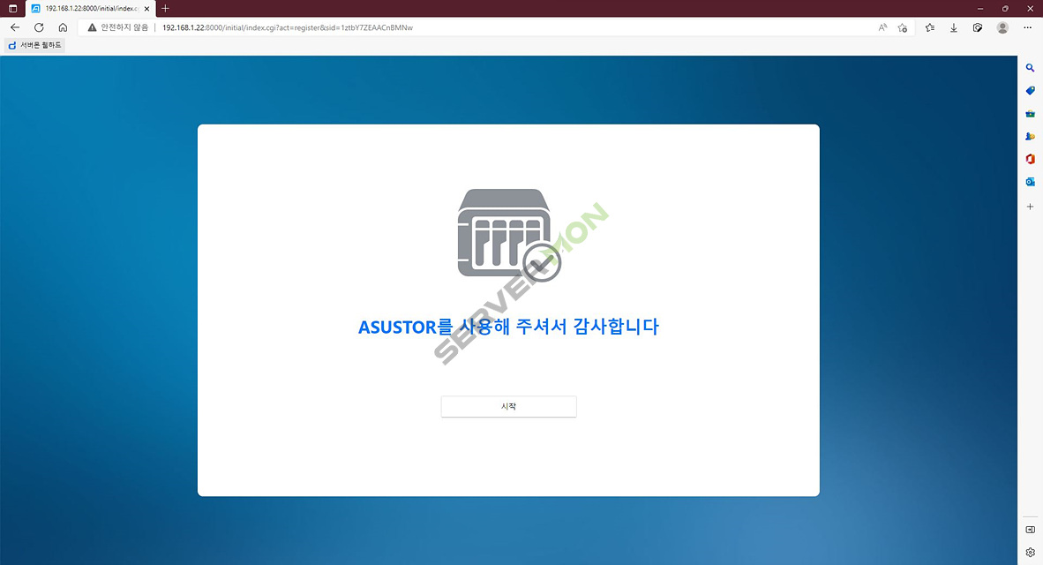Open the 서버몬 웹하드 bookmark

[x=34, y=45]
